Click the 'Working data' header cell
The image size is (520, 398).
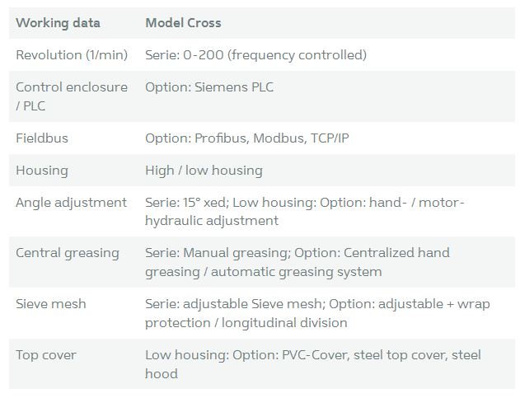pyautogui.click(x=58, y=23)
